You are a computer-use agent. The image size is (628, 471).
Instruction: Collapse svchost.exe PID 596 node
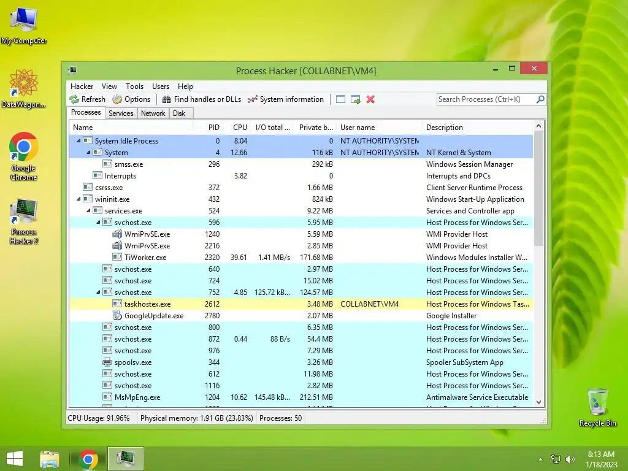click(98, 222)
